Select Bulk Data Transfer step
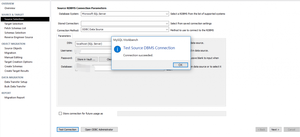Image resolution: width=300 pixels, height=137 pixels. point(15,87)
